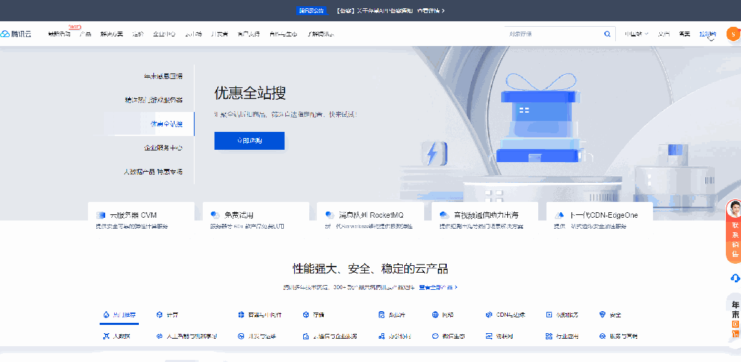This screenshot has height=362, width=741.
Task: Open the 开发者 navigation menu
Action: (220, 34)
